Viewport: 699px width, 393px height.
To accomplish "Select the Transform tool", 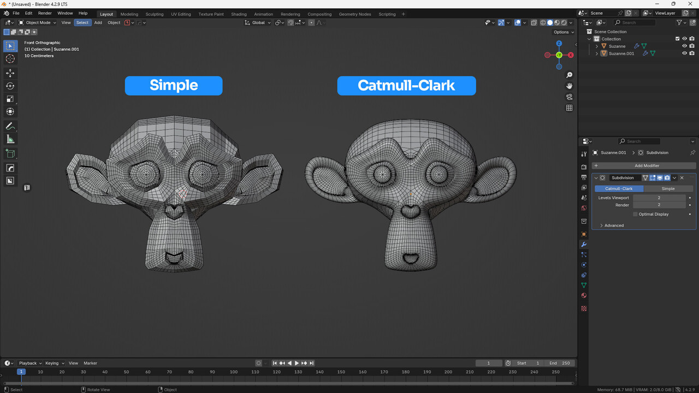I will point(10,111).
